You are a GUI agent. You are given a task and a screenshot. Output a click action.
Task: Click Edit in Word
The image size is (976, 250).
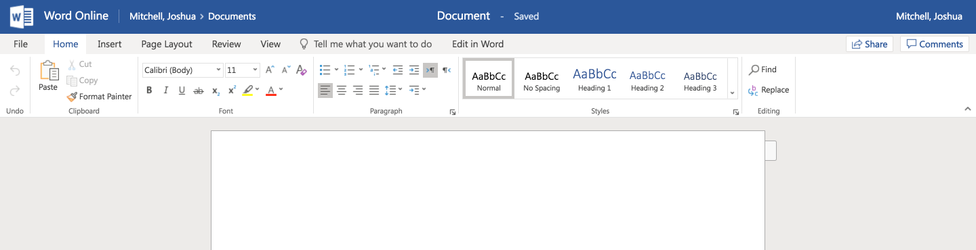coord(478,44)
